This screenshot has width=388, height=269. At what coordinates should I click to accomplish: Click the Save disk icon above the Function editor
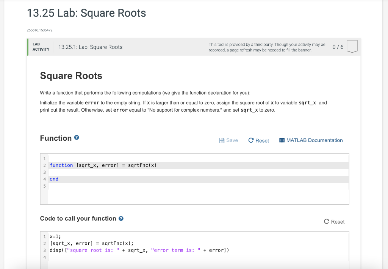click(x=221, y=140)
